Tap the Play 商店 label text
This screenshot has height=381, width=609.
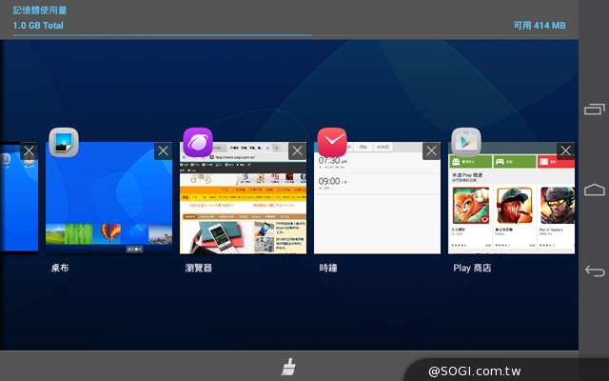[x=472, y=269]
